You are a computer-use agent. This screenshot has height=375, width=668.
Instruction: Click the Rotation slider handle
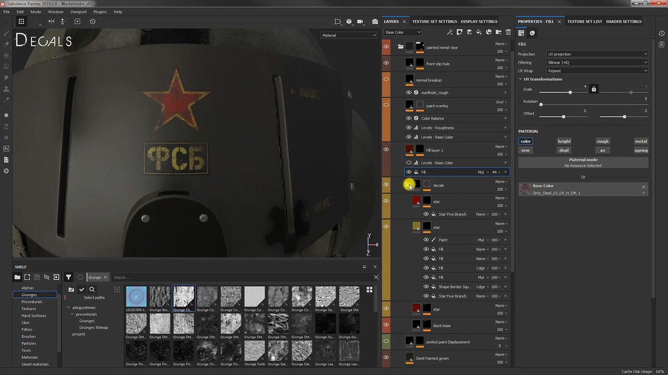click(x=541, y=105)
